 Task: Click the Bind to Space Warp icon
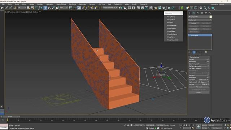coord(15,8)
